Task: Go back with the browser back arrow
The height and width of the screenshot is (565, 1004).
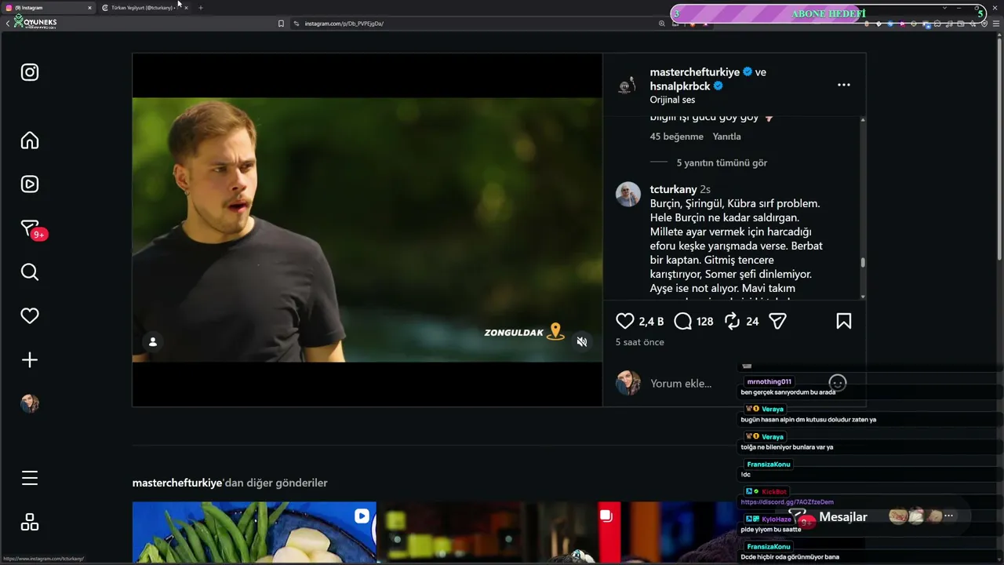Action: pos(7,24)
